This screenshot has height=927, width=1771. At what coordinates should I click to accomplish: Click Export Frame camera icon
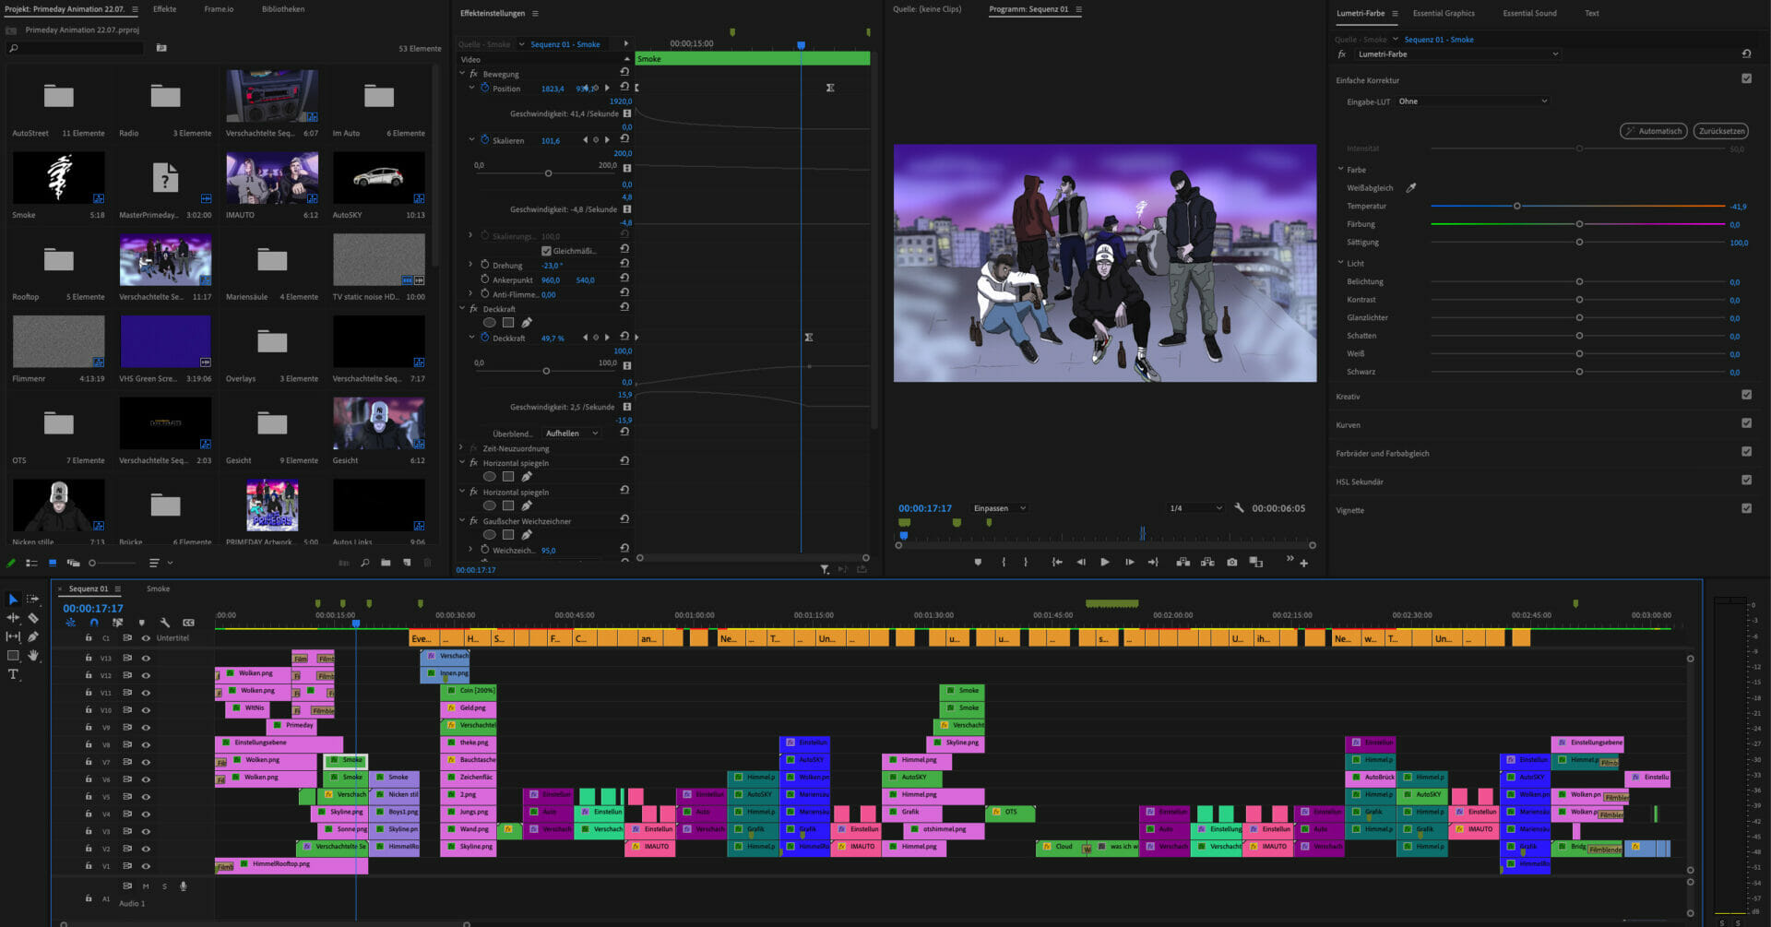[1232, 562]
